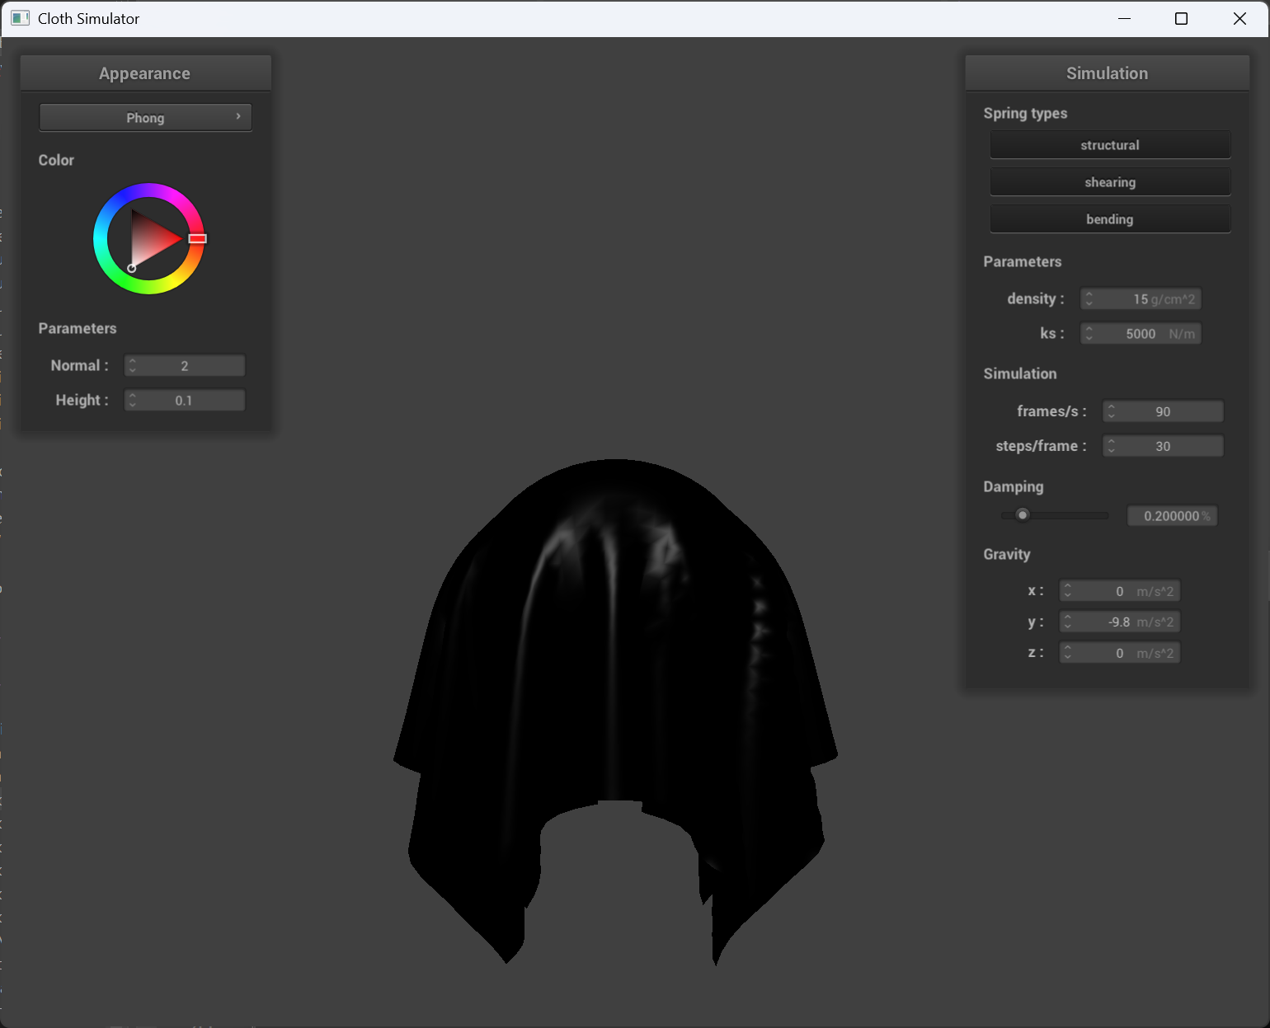
Task: Click the Gravity x stepper arrows
Action: click(1068, 591)
